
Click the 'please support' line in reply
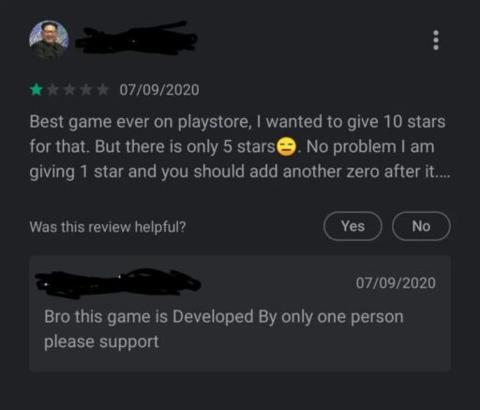click(x=101, y=342)
